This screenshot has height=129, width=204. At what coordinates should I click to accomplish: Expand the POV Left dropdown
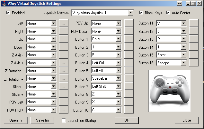(x=53, y=102)
